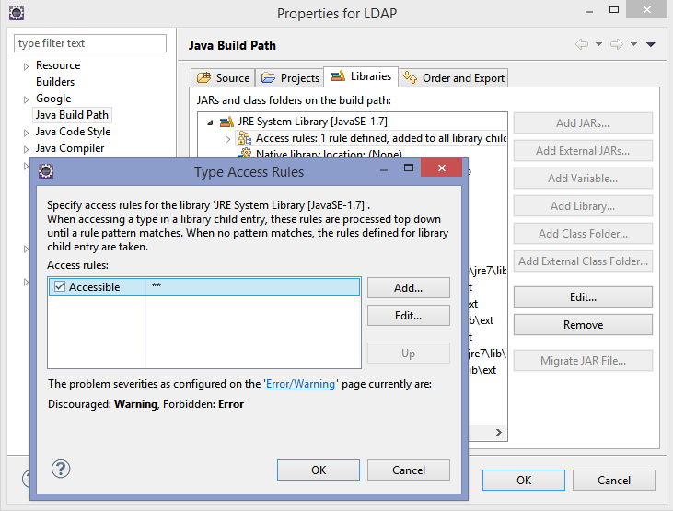Click the Libraries tab books icon
Image resolution: width=673 pixels, height=511 pixels.
[x=338, y=76]
